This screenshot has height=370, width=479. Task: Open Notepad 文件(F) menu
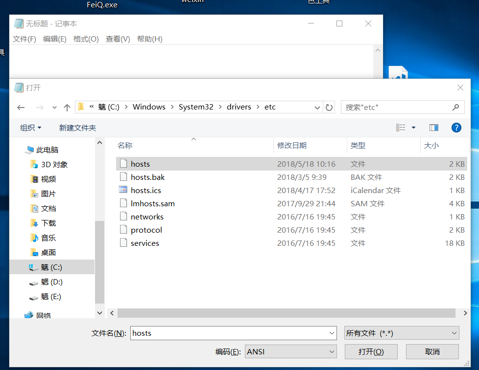click(24, 39)
